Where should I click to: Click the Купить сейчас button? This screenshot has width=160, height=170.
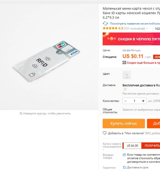pyautogui.click(x=124, y=124)
